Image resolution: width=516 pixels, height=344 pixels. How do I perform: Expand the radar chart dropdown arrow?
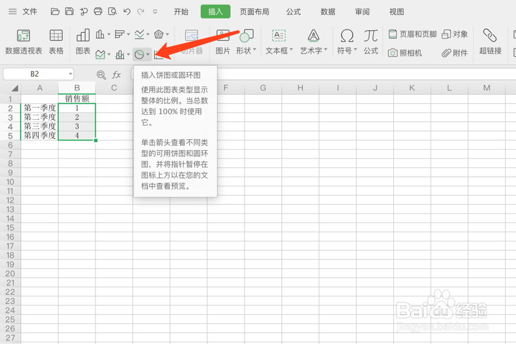[168, 34]
